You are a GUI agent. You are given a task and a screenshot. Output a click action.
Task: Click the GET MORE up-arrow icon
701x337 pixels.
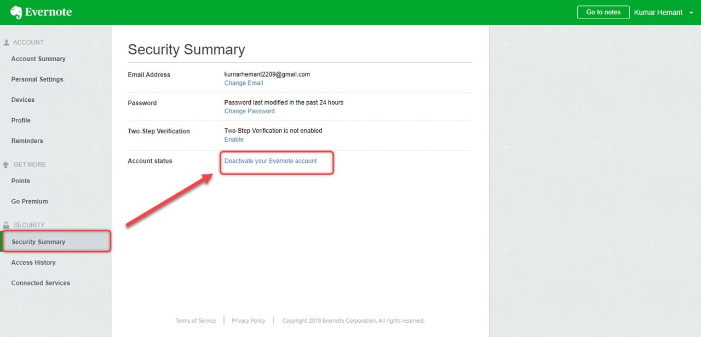(6, 165)
